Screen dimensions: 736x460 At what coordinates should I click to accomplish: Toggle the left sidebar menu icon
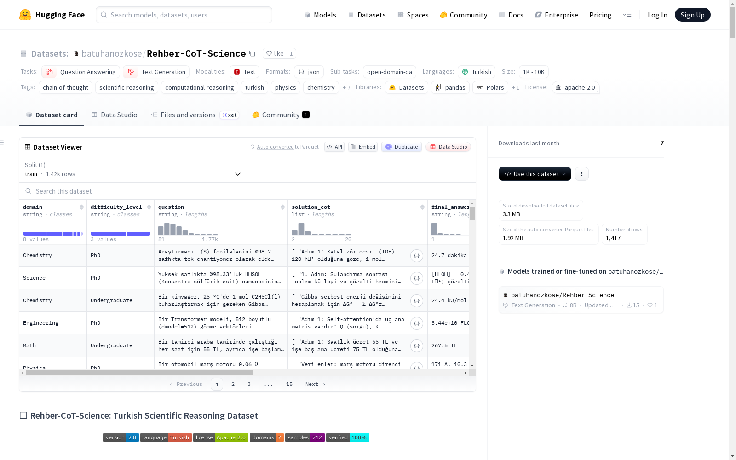(2, 143)
